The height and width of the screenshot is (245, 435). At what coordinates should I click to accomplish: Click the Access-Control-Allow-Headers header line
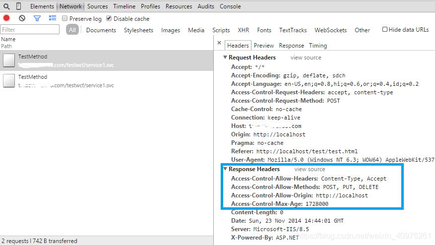pos(309,179)
